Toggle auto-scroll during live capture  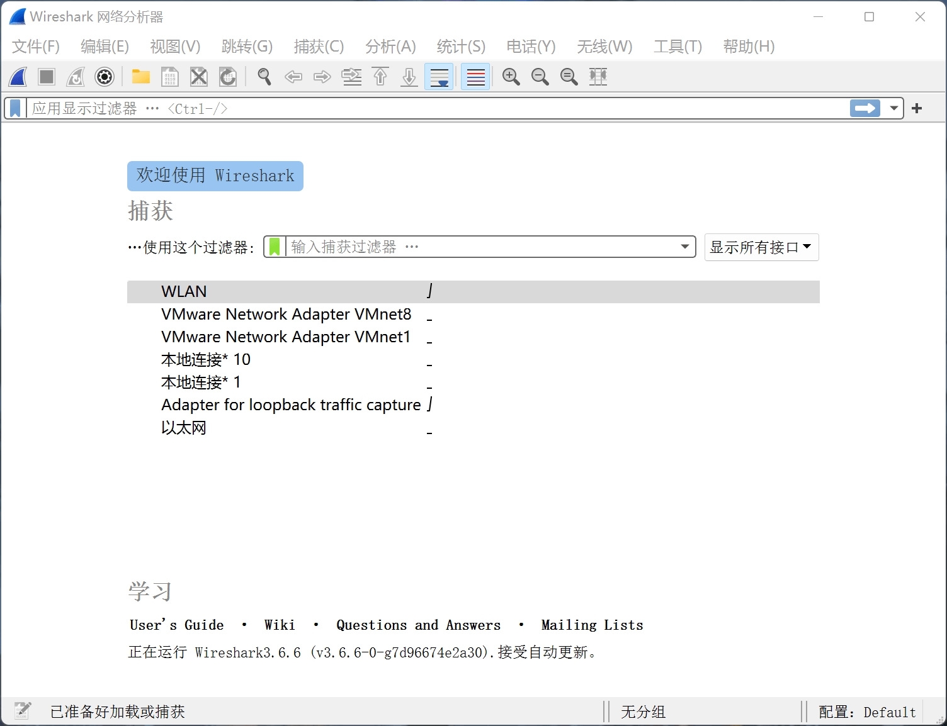439,77
